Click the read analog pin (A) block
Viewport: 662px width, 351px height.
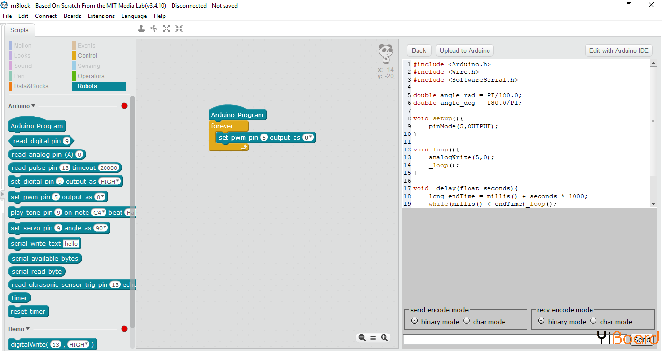(47, 155)
